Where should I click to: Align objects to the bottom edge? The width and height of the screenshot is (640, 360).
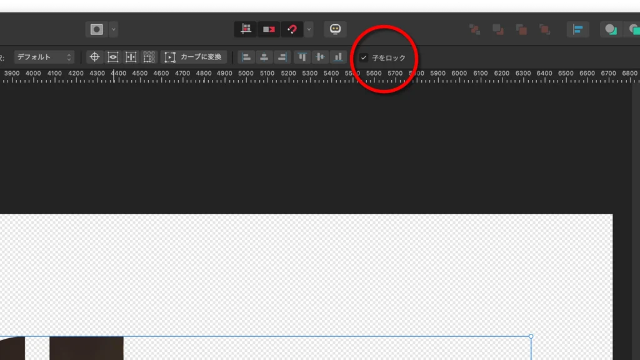tap(338, 57)
